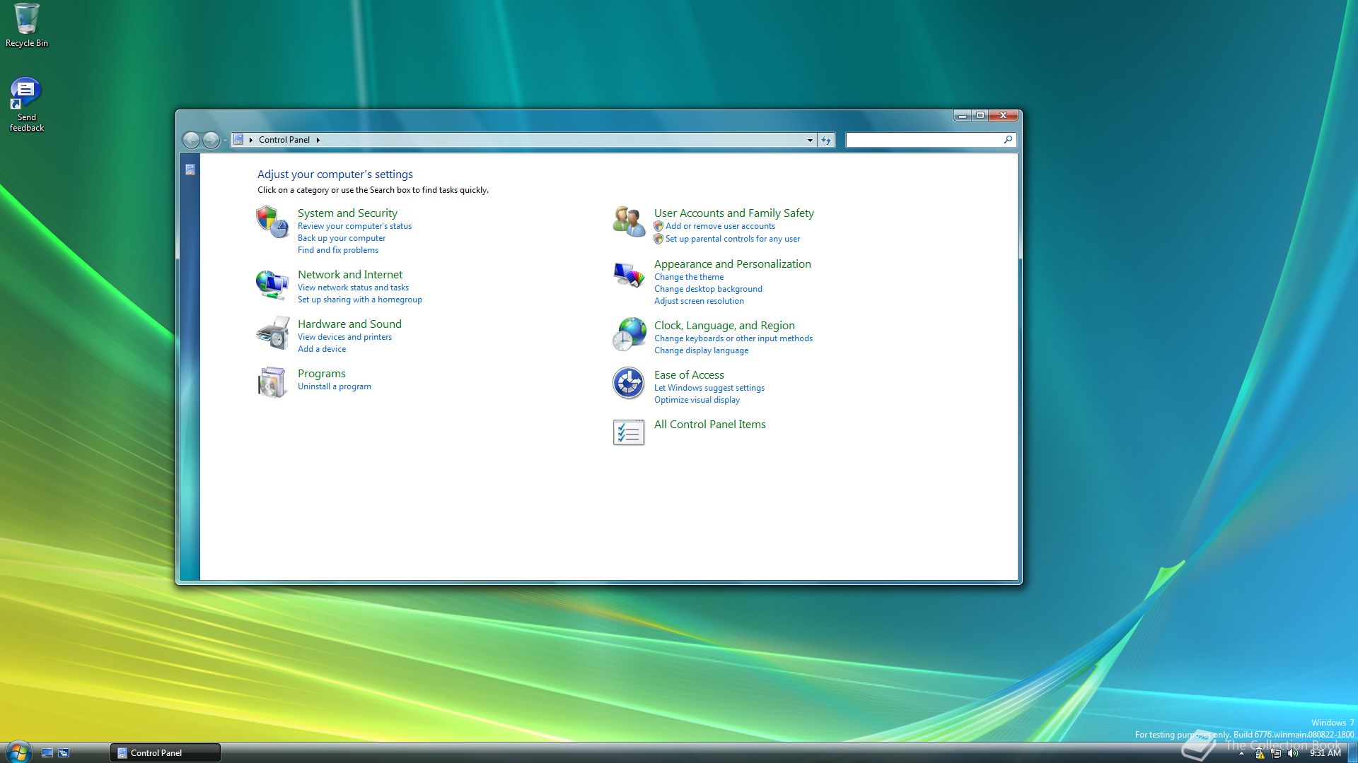Click Set up sharing with a homegroup
This screenshot has height=763, width=1358.
click(x=360, y=300)
